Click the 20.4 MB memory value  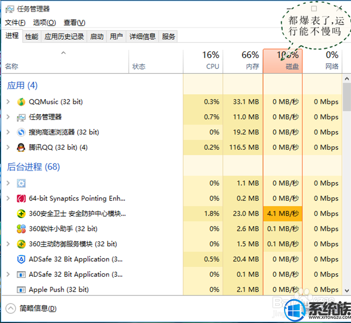(246, 259)
